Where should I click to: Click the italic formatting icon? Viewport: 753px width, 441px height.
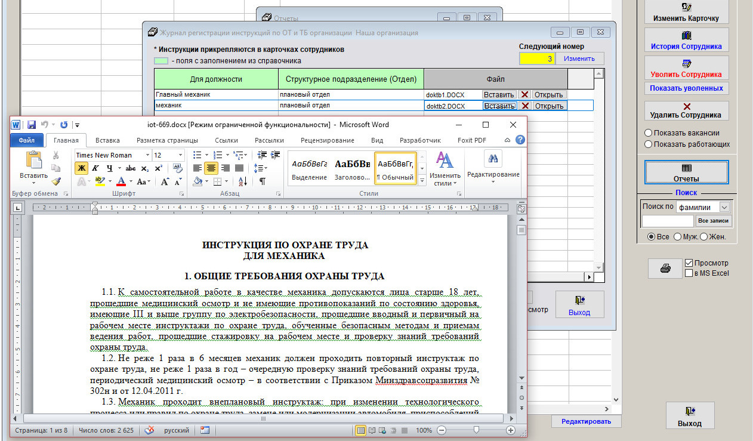tap(95, 168)
